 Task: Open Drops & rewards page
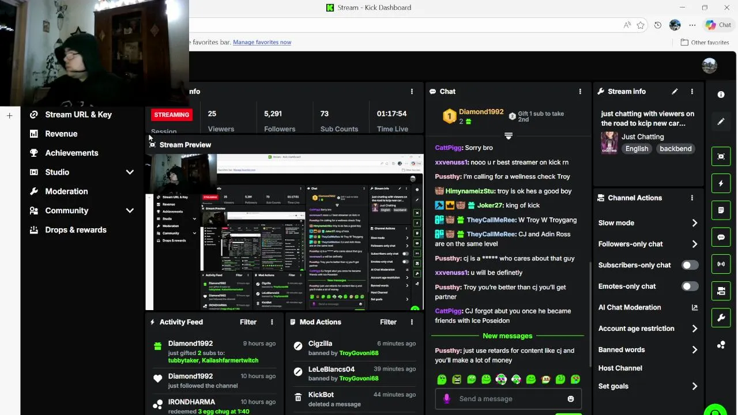click(x=76, y=229)
